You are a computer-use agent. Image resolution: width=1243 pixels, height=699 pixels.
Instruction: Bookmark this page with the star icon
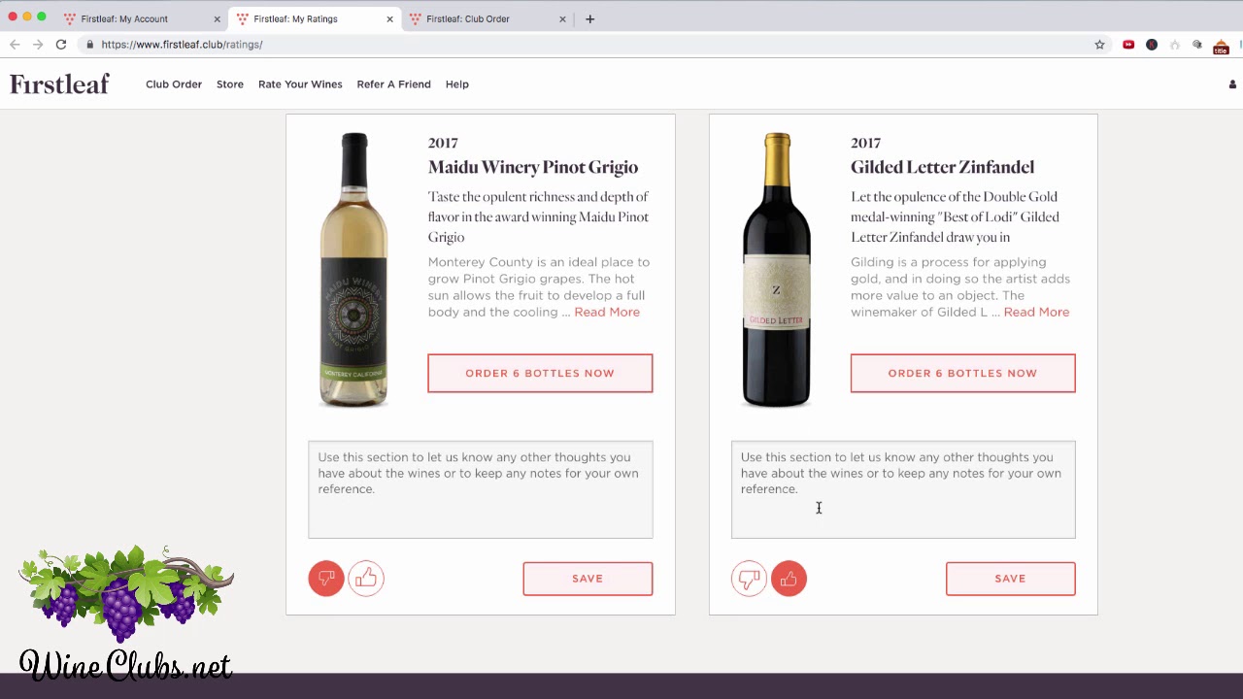(x=1099, y=45)
